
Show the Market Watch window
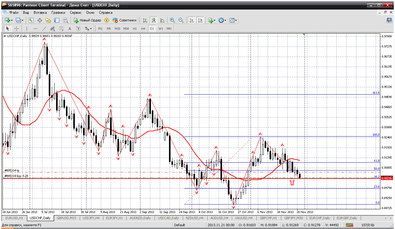click(x=31, y=20)
